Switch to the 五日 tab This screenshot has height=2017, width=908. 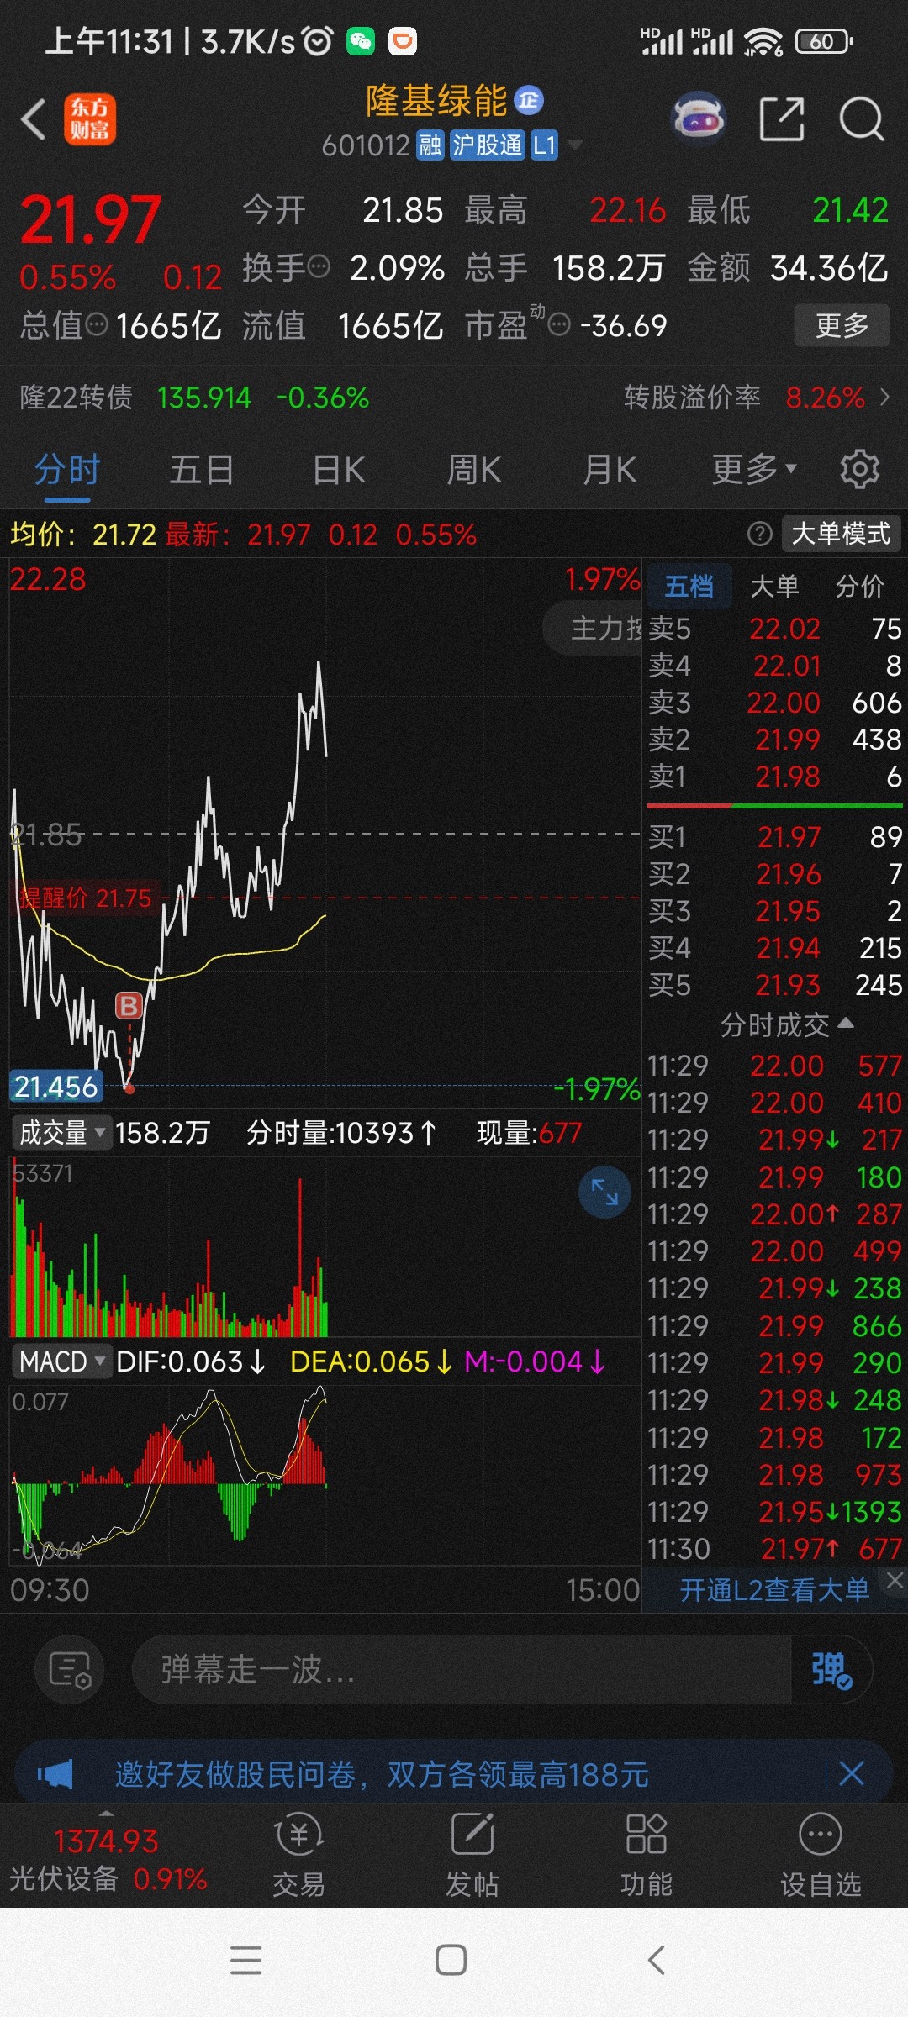pos(202,469)
